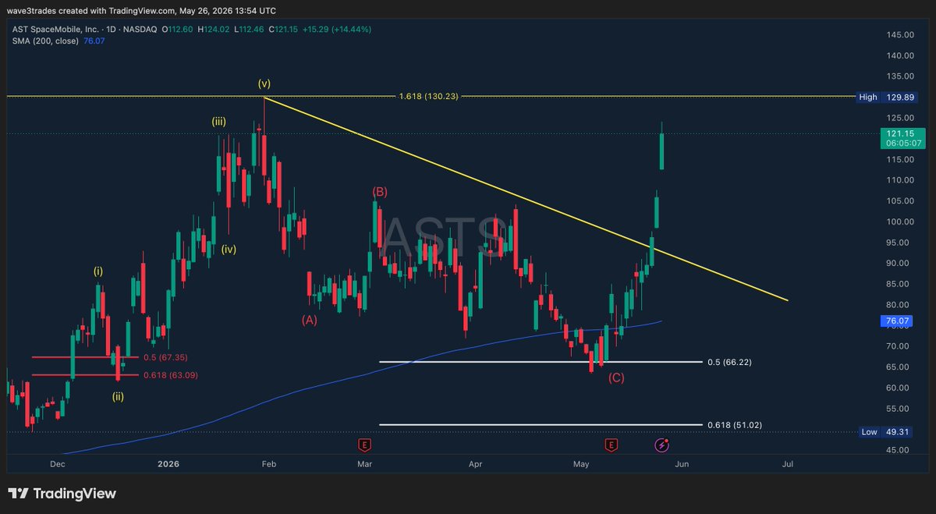Click the purple lightning event marker

pyautogui.click(x=661, y=445)
